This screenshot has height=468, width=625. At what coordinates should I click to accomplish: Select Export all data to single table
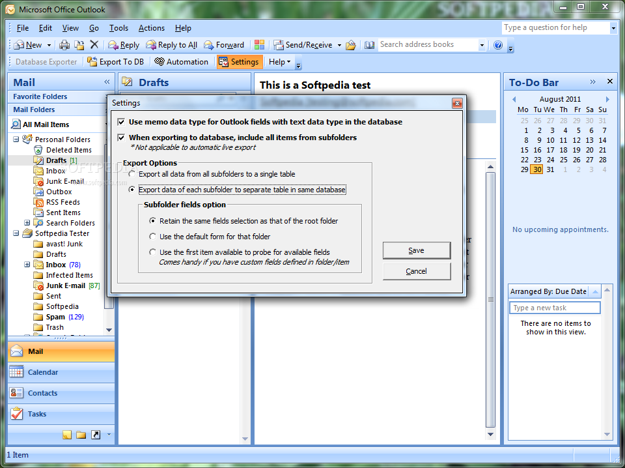tap(132, 174)
